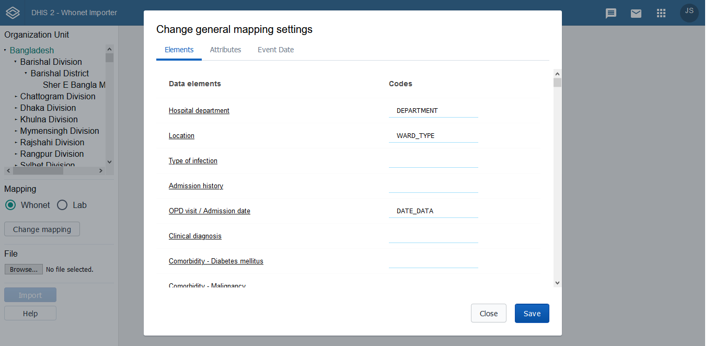The image size is (714, 346).
Task: Click org tree scrollbar down arrow
Action: (x=109, y=162)
